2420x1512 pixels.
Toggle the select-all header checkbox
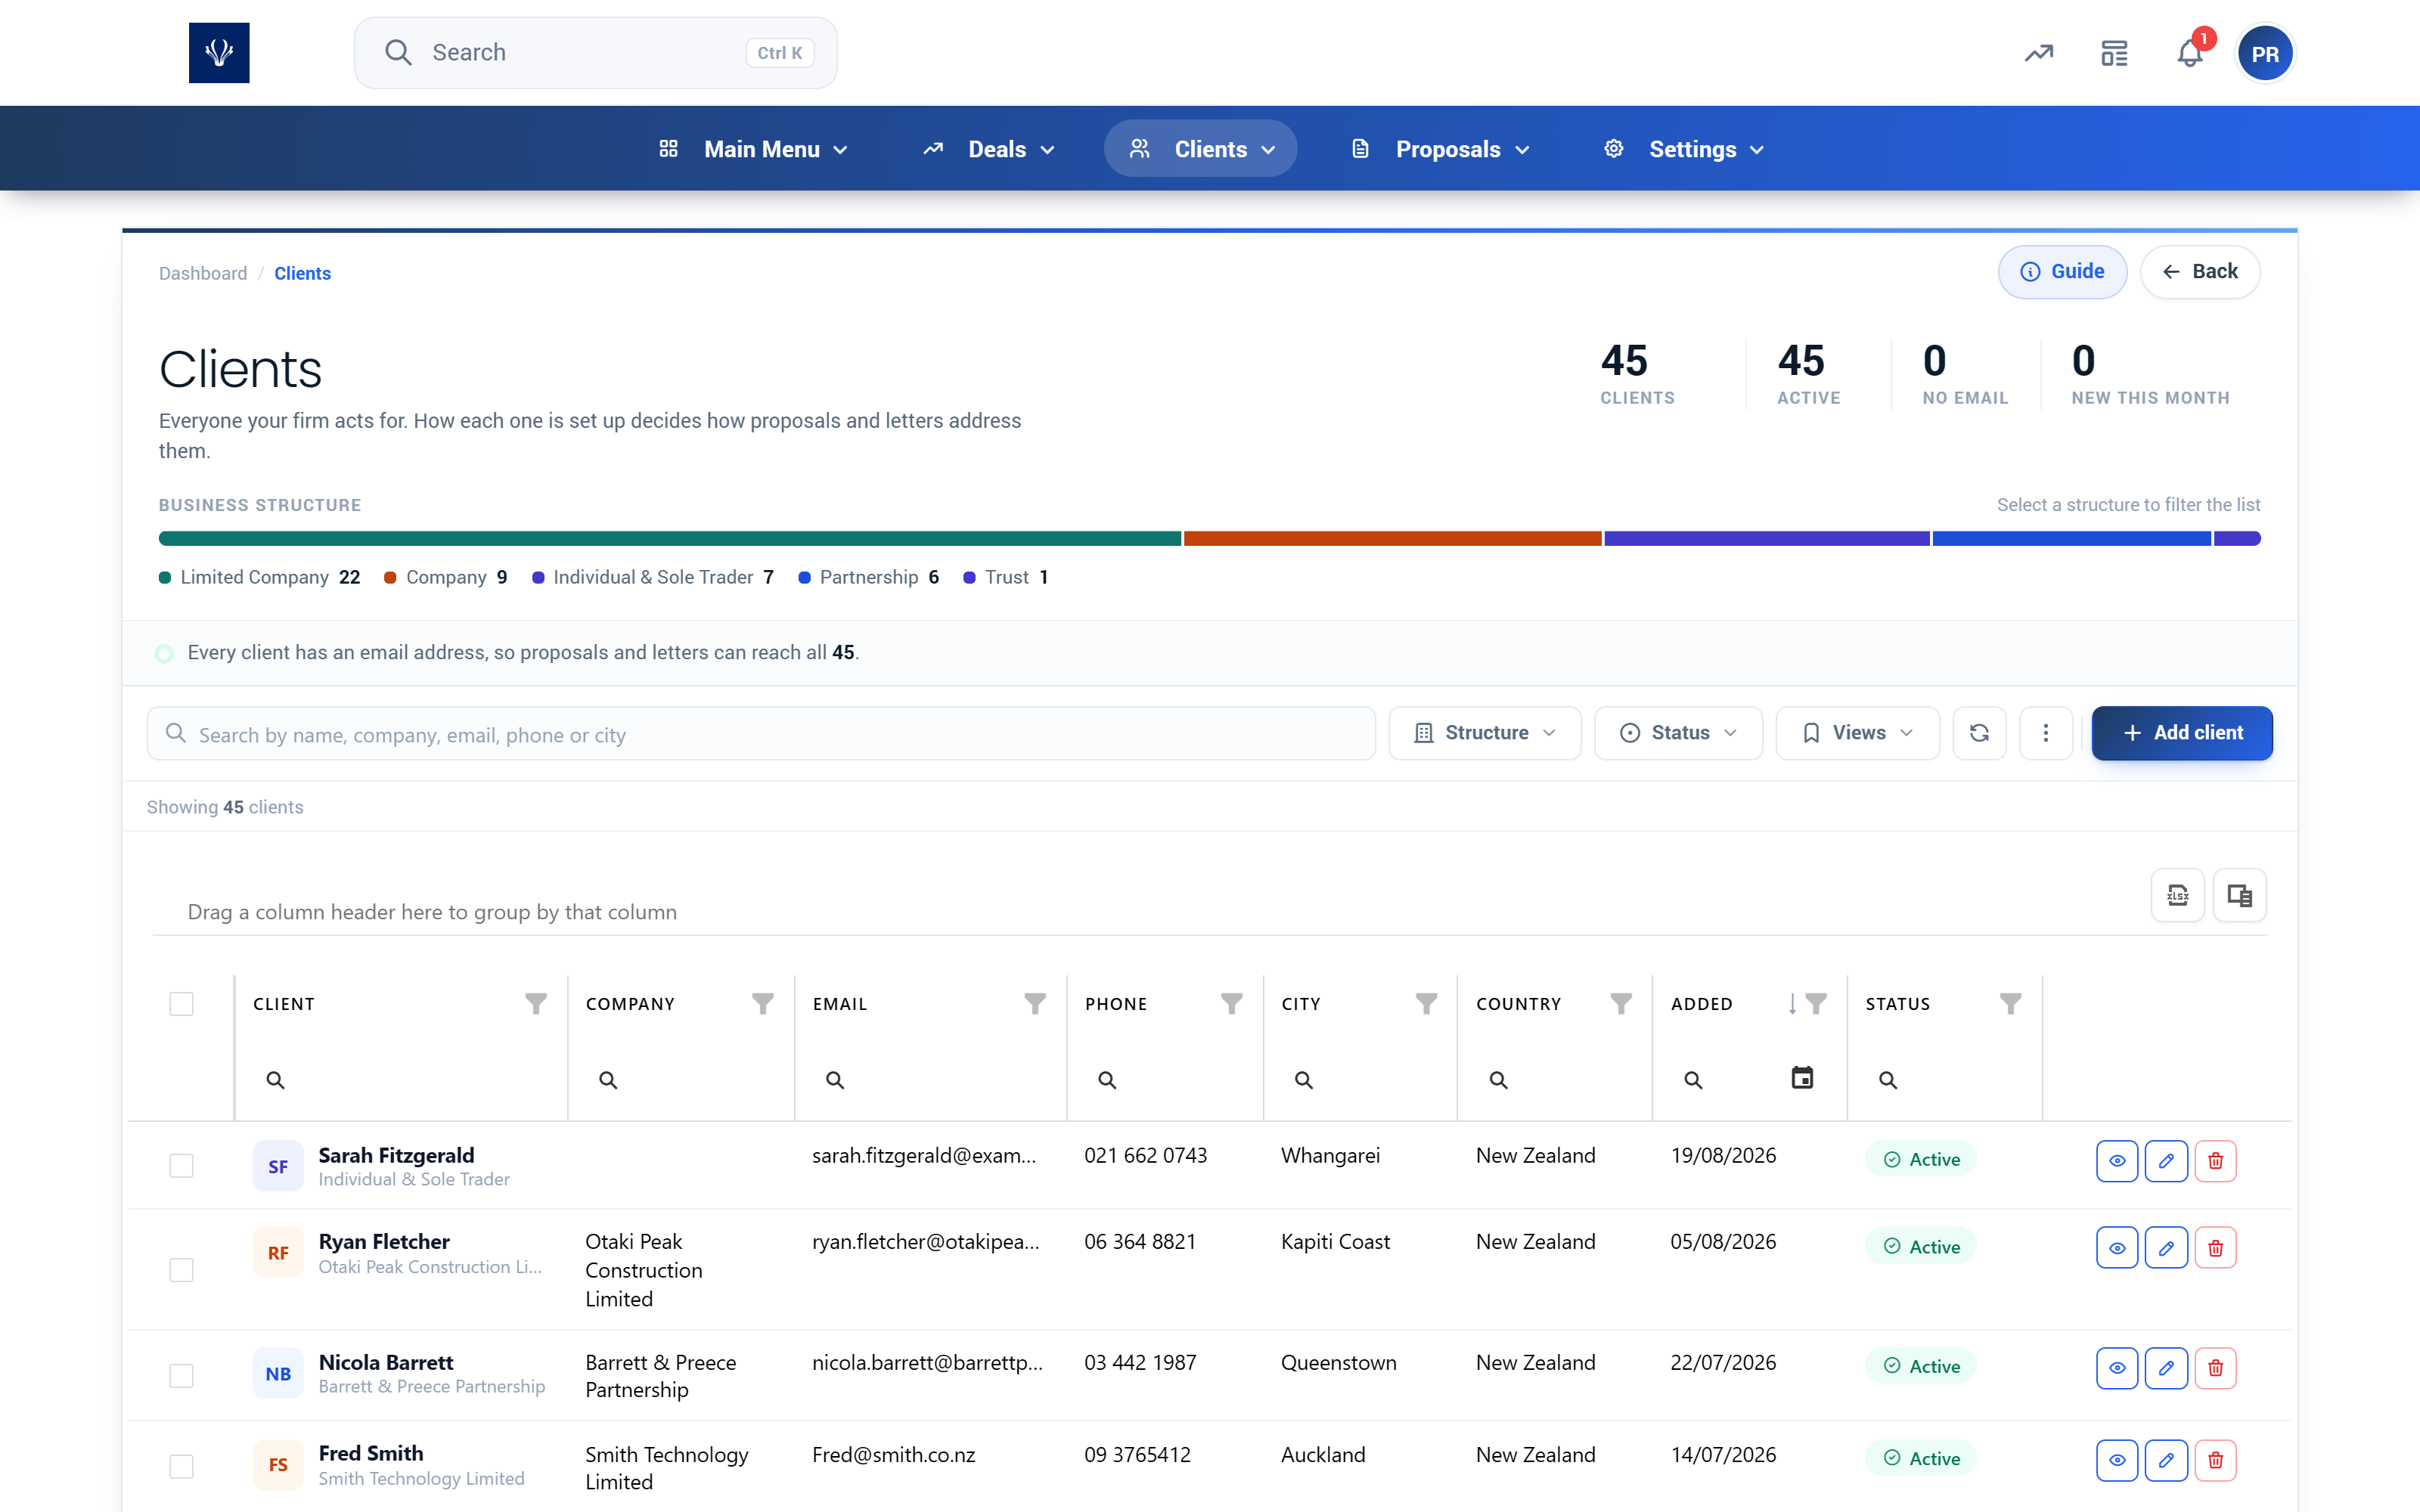pyautogui.click(x=181, y=1004)
